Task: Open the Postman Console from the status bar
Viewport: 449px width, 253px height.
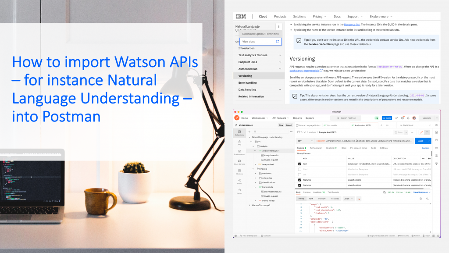Action: coord(265,235)
